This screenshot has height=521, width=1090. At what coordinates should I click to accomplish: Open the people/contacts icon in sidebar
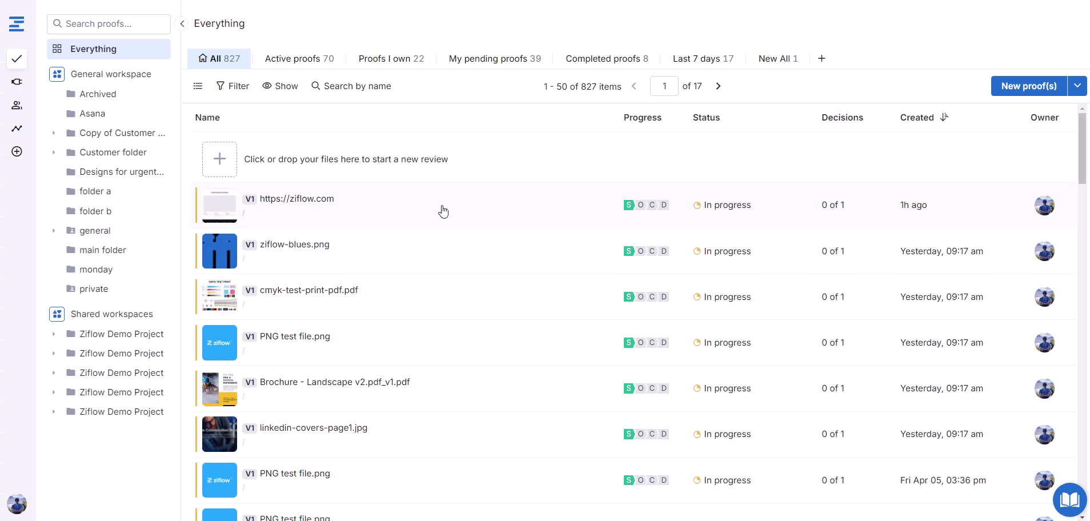tap(17, 105)
